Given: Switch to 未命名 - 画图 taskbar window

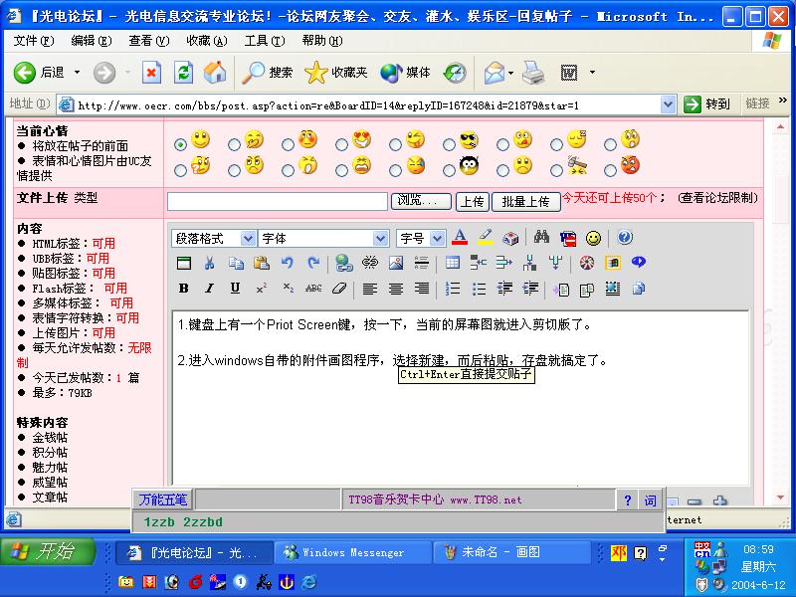Looking at the screenshot, I should [x=511, y=552].
